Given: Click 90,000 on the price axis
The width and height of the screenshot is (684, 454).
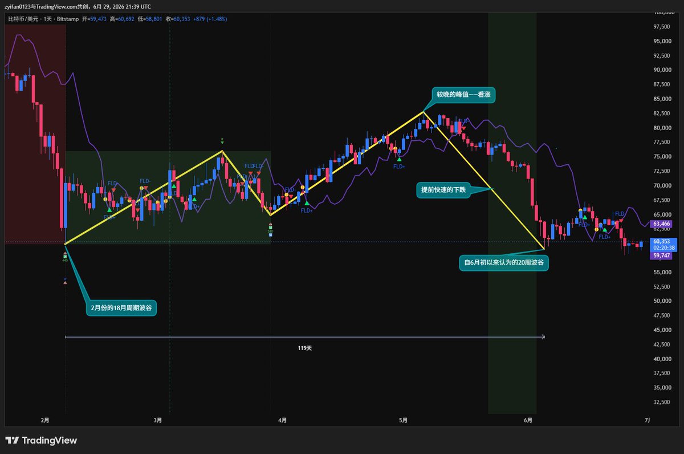Looking at the screenshot, I should 661,70.
